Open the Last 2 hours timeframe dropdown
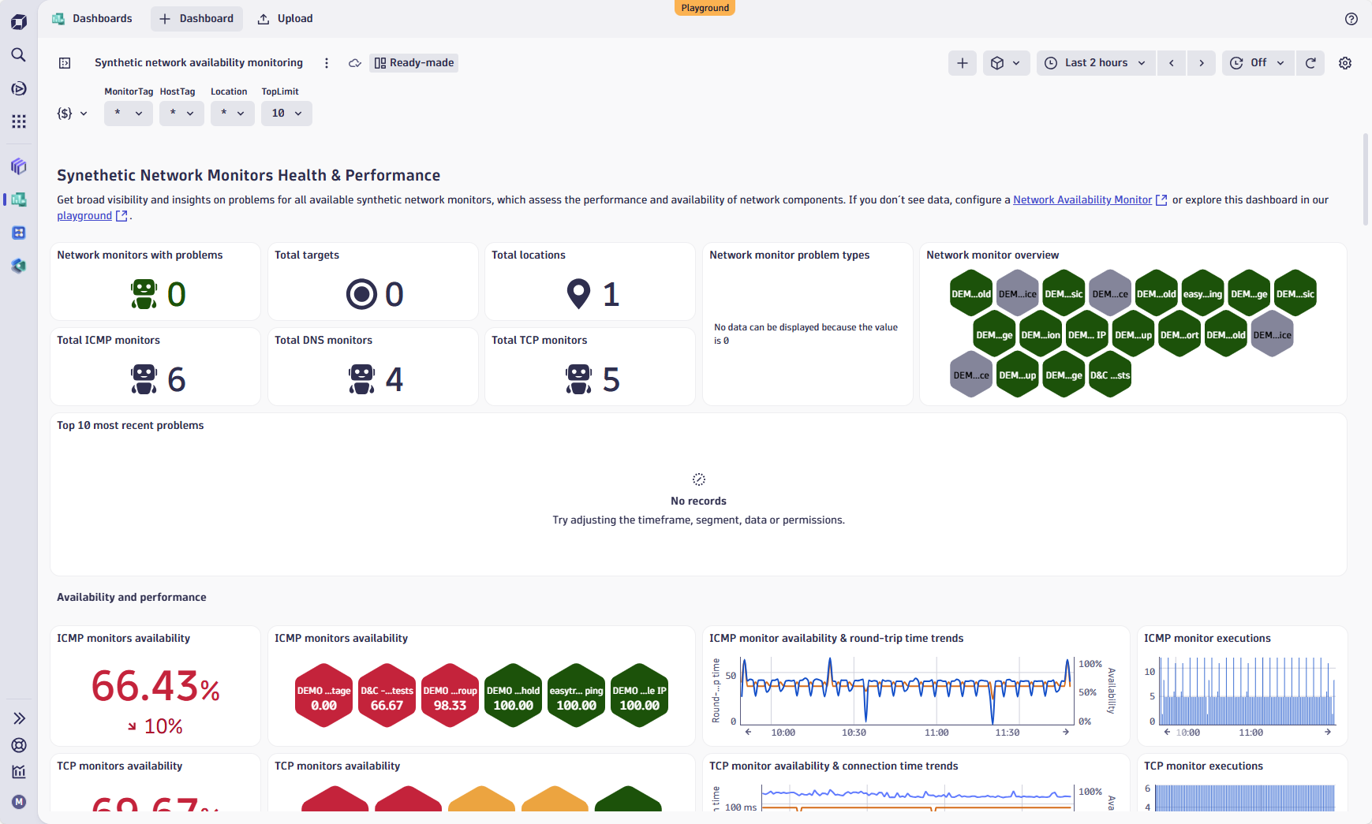 coord(1095,62)
